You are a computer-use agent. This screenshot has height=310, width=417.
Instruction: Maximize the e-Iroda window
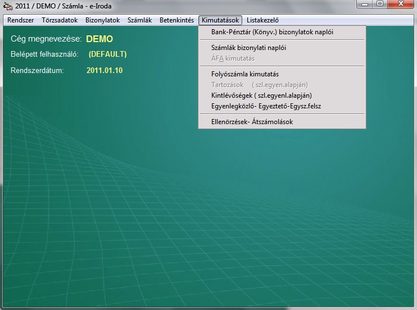click(380, 5)
